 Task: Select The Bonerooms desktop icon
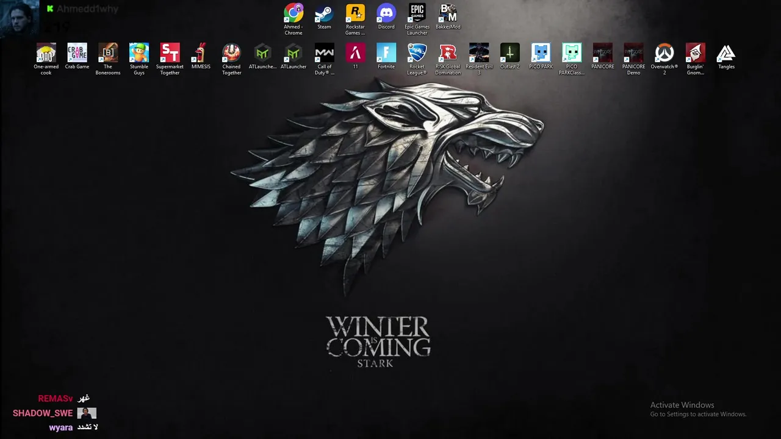(108, 59)
